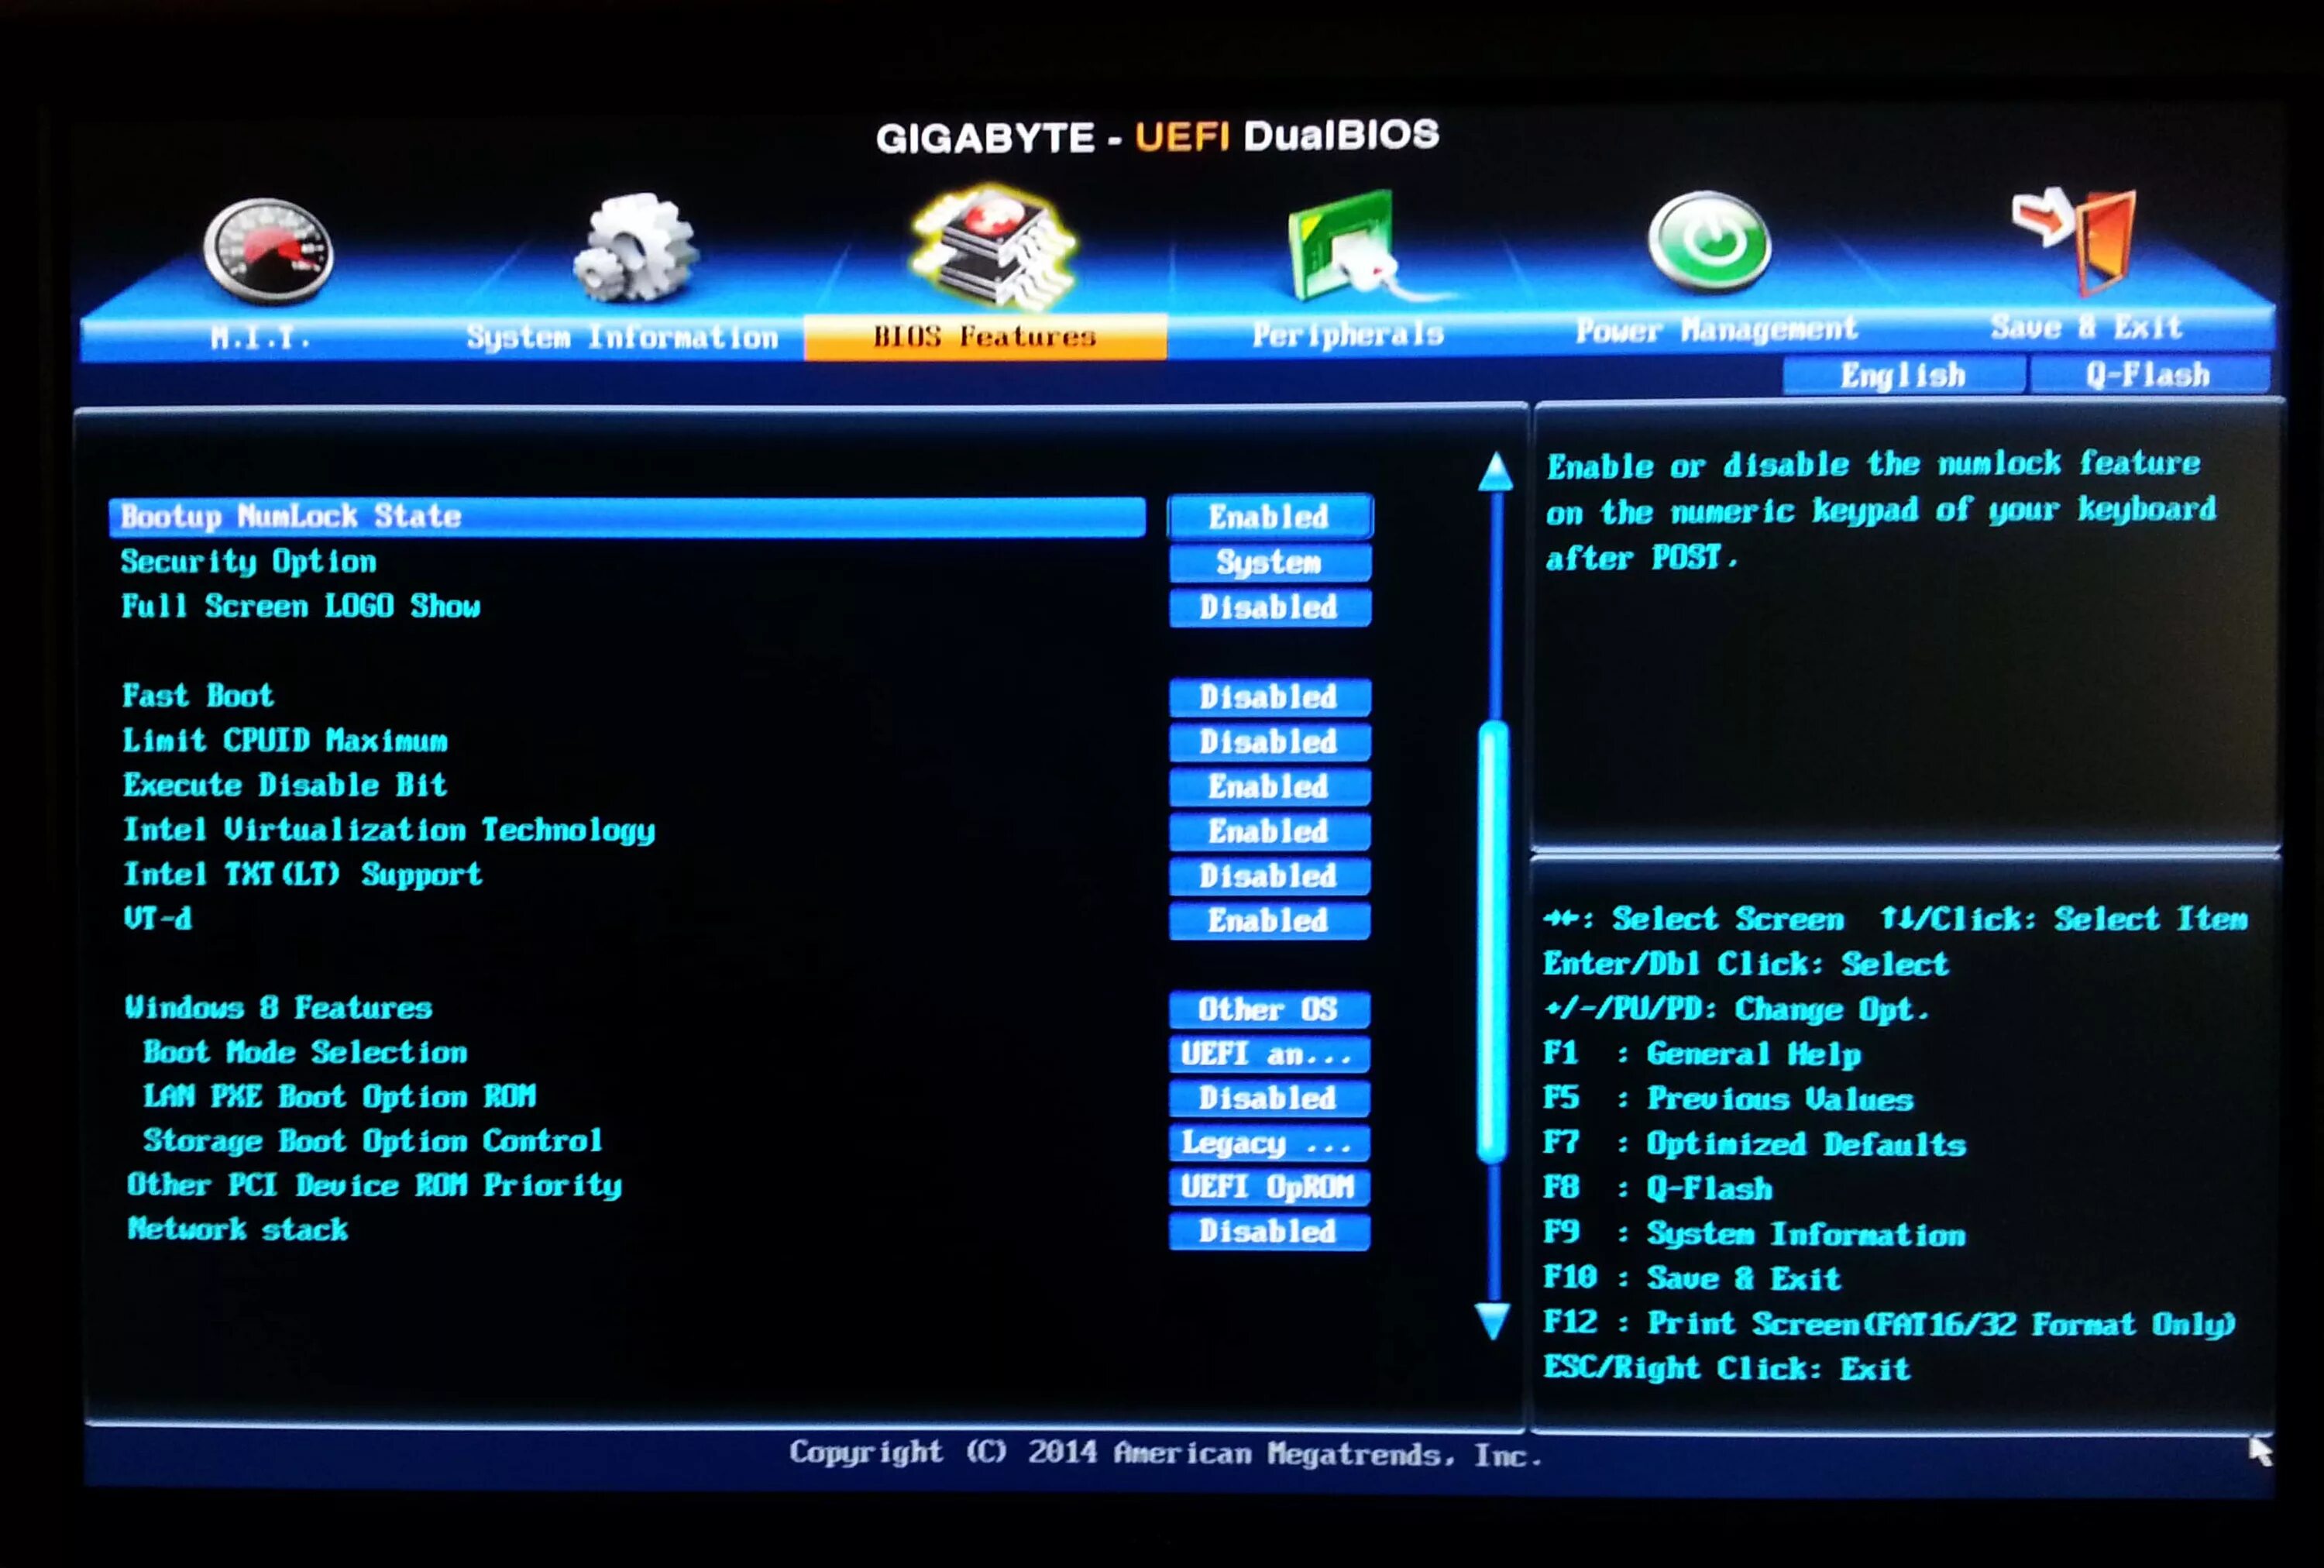The width and height of the screenshot is (2324, 1568).
Task: Click the F8 Q-Flash help hint
Action: point(1658,1189)
